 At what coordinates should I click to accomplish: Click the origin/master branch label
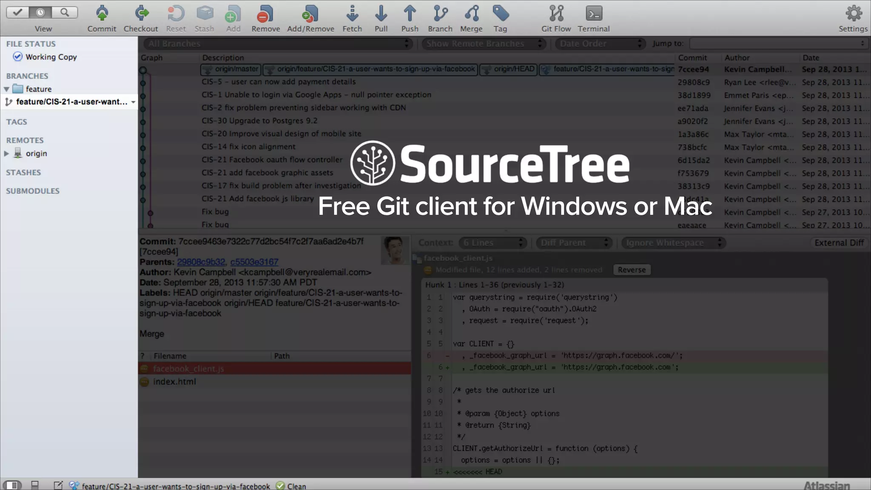[231, 69]
